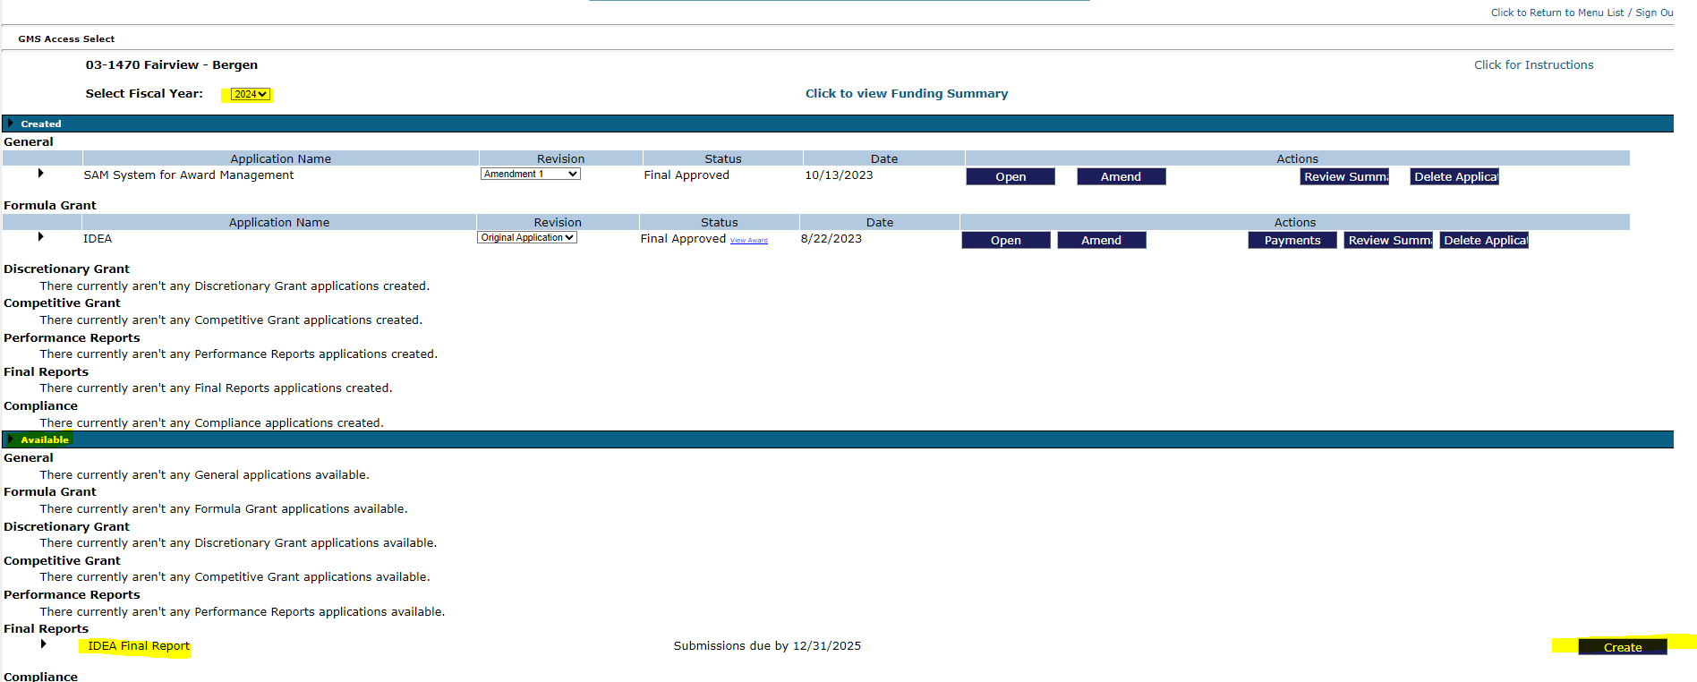Viewport: 1697px width, 682px height.
Task: Click the Formula Grant table Status column header
Action: coord(720,222)
